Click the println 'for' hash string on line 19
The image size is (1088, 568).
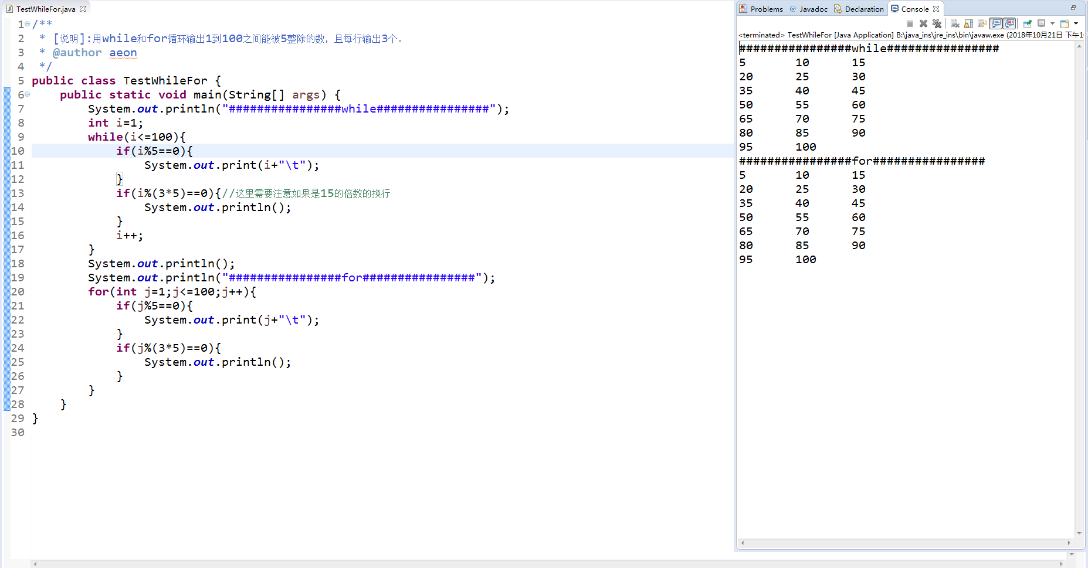coord(351,277)
